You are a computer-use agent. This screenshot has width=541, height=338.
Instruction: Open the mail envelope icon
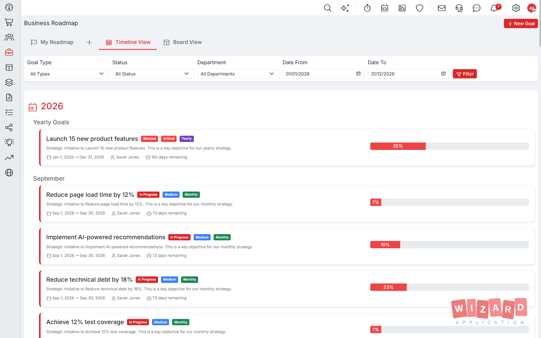[442, 8]
